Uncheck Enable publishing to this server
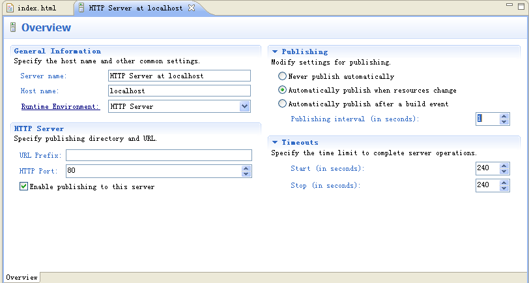Viewport: 529px width, 283px height. tap(23, 186)
